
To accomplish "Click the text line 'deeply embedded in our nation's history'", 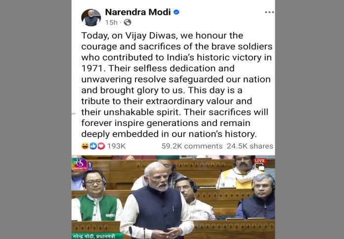I will point(169,134).
